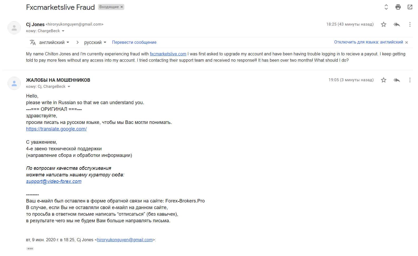Viewport: 418px width, 256px height.
Task: Open conversation in a new window
Action: point(410,7)
